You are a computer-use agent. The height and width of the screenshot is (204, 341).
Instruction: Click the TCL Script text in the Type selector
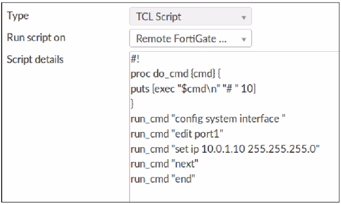click(x=159, y=17)
